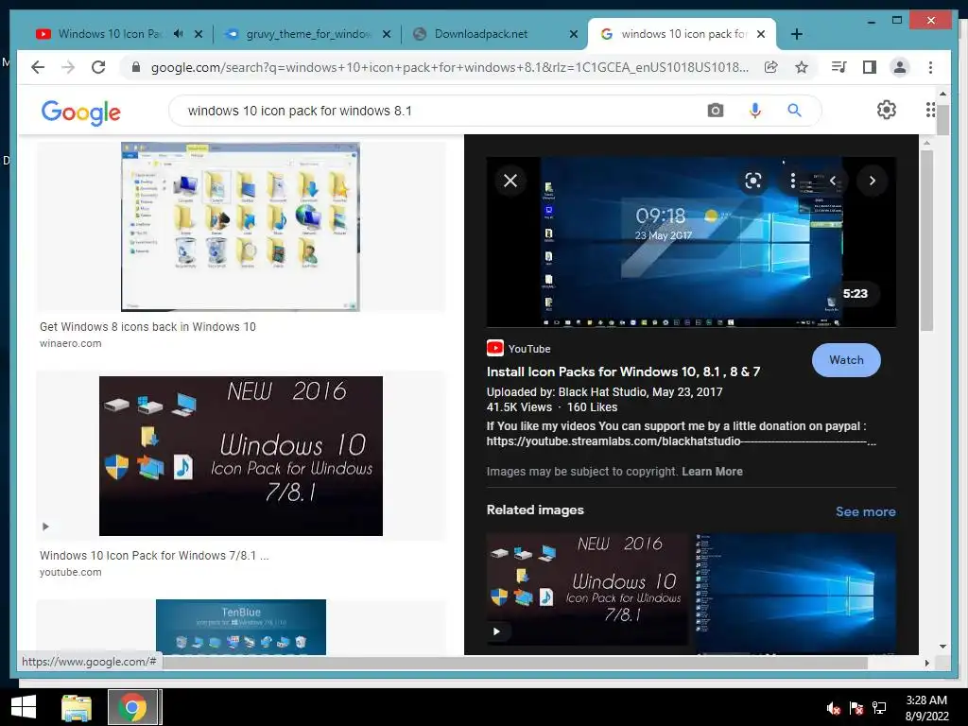
Task: Open Chrome three-dot menu
Action: coord(930,67)
